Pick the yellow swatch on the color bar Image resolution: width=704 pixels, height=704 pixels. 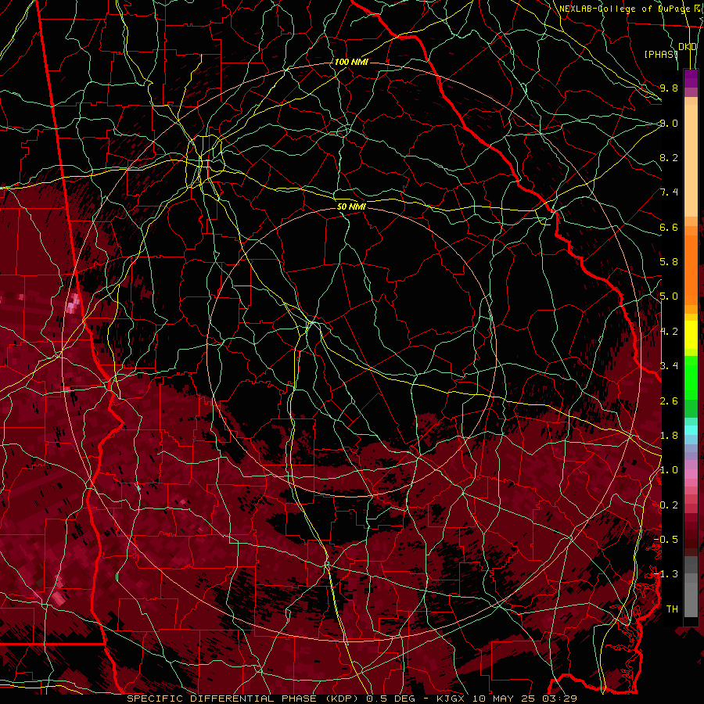click(x=691, y=335)
